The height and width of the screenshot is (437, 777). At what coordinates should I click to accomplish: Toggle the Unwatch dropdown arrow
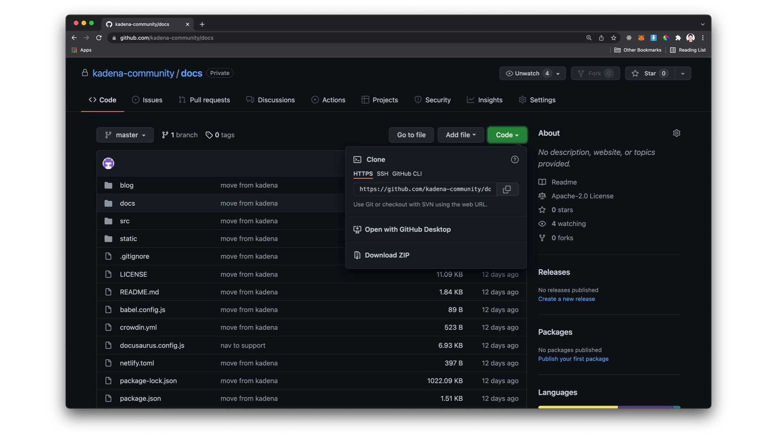(x=558, y=74)
